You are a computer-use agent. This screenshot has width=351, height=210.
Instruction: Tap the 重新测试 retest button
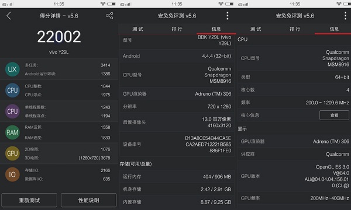29,200
